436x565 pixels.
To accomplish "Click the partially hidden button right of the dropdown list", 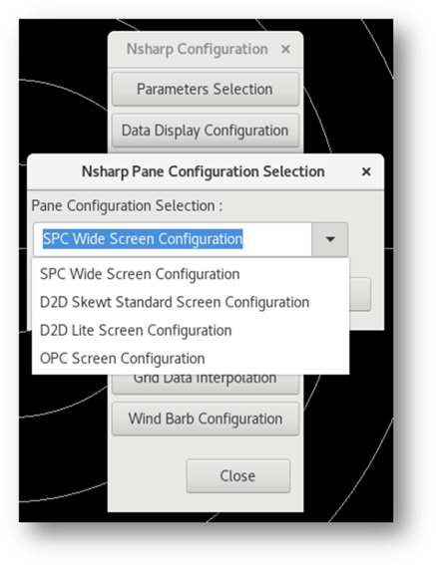I will pos(360,294).
